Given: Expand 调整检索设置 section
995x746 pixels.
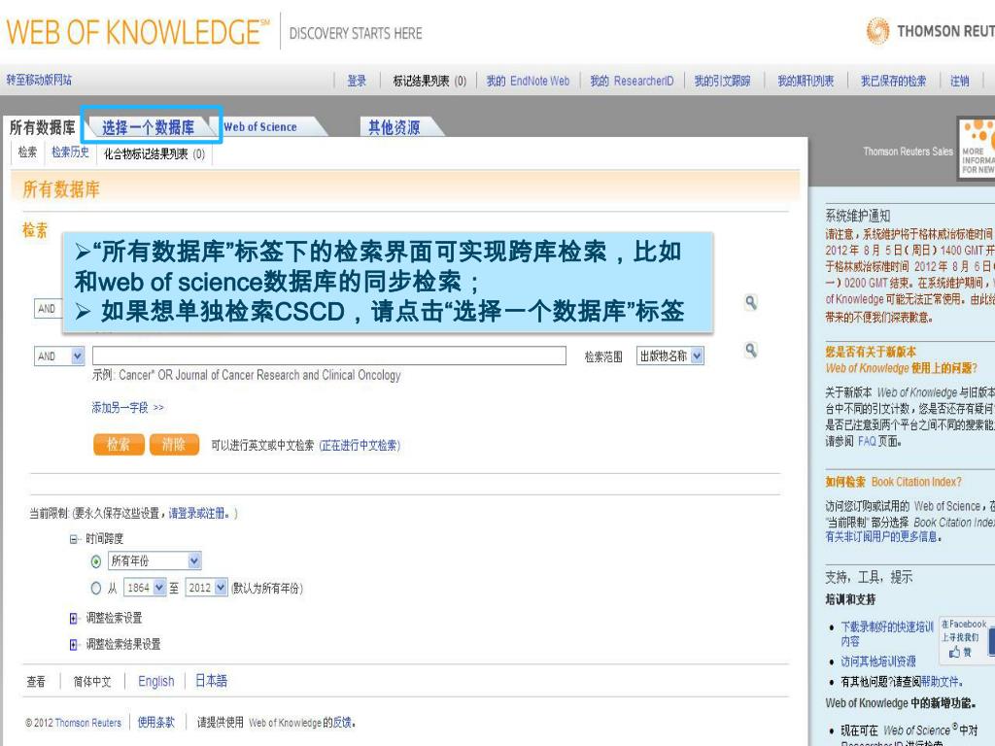Looking at the screenshot, I should pos(73,618).
